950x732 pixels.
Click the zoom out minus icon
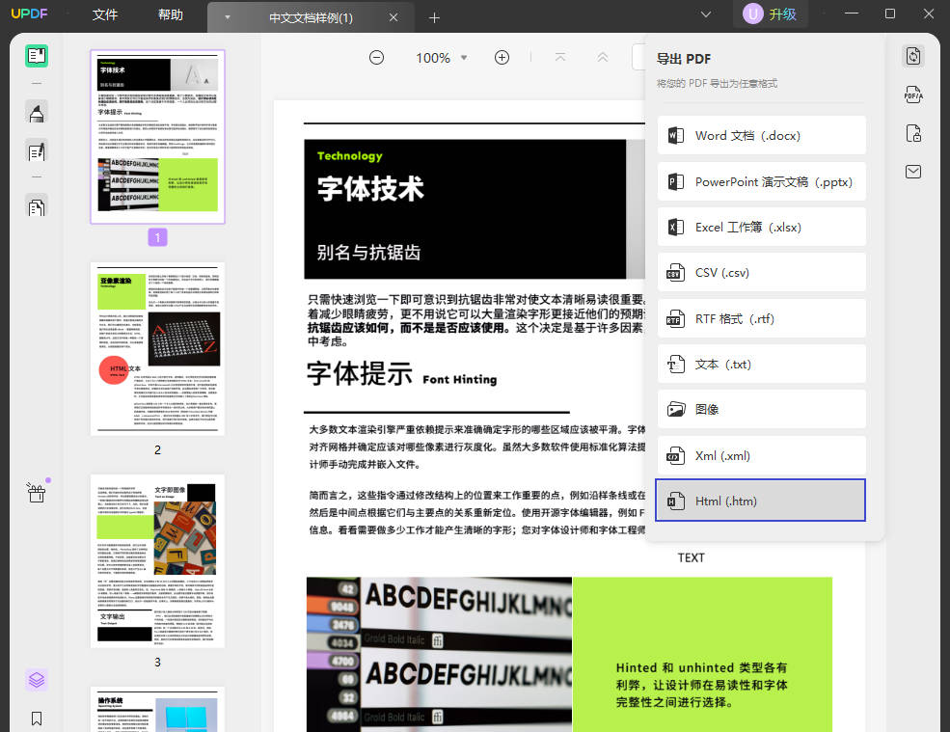(x=376, y=58)
